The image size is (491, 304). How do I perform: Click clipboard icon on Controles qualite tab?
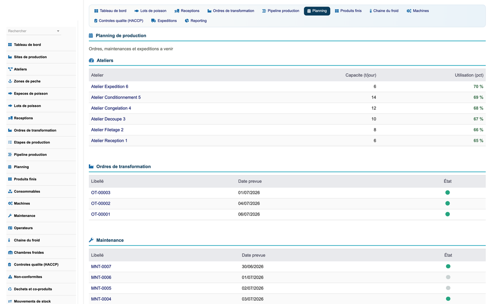coord(96,20)
